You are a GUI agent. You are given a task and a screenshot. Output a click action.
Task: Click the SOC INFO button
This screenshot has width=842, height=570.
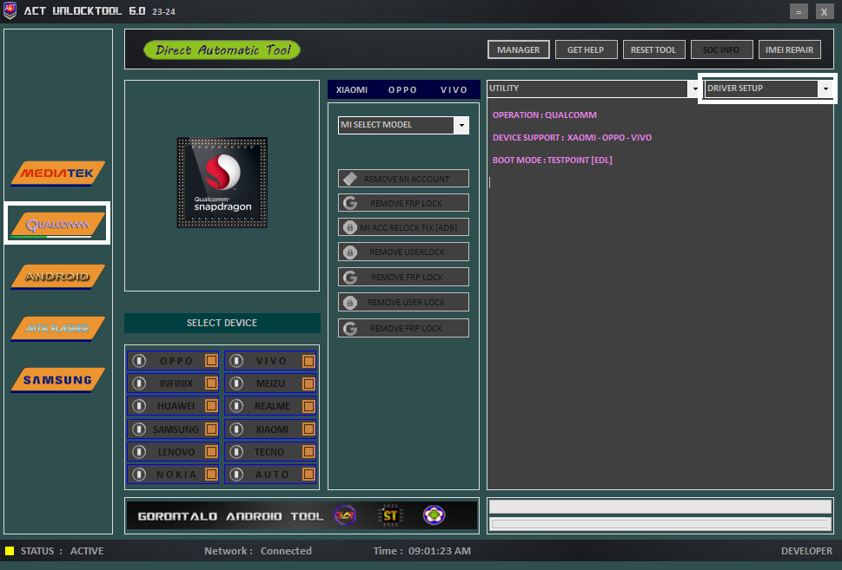721,49
